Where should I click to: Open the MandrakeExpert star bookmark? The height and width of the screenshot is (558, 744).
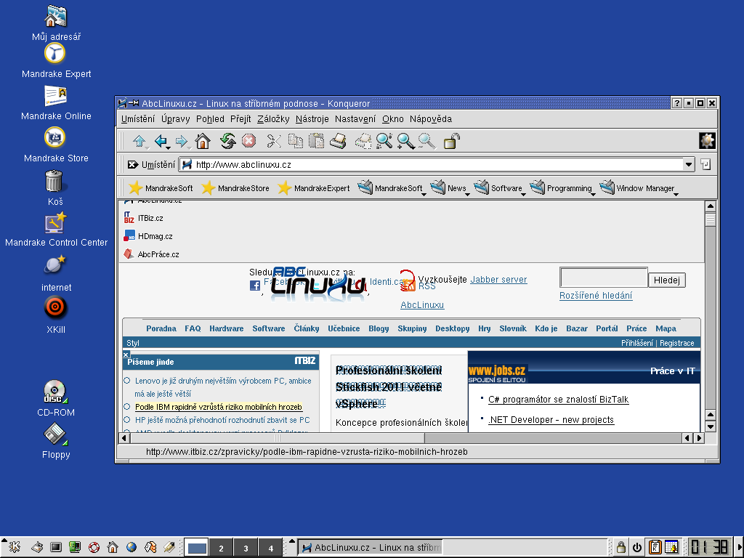pyautogui.click(x=314, y=188)
